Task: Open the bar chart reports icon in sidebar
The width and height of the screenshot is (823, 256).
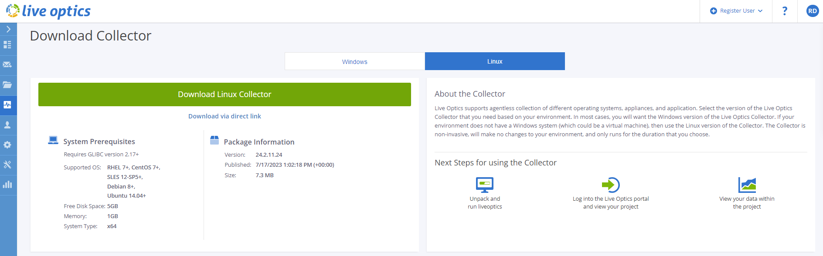Action: point(7,185)
